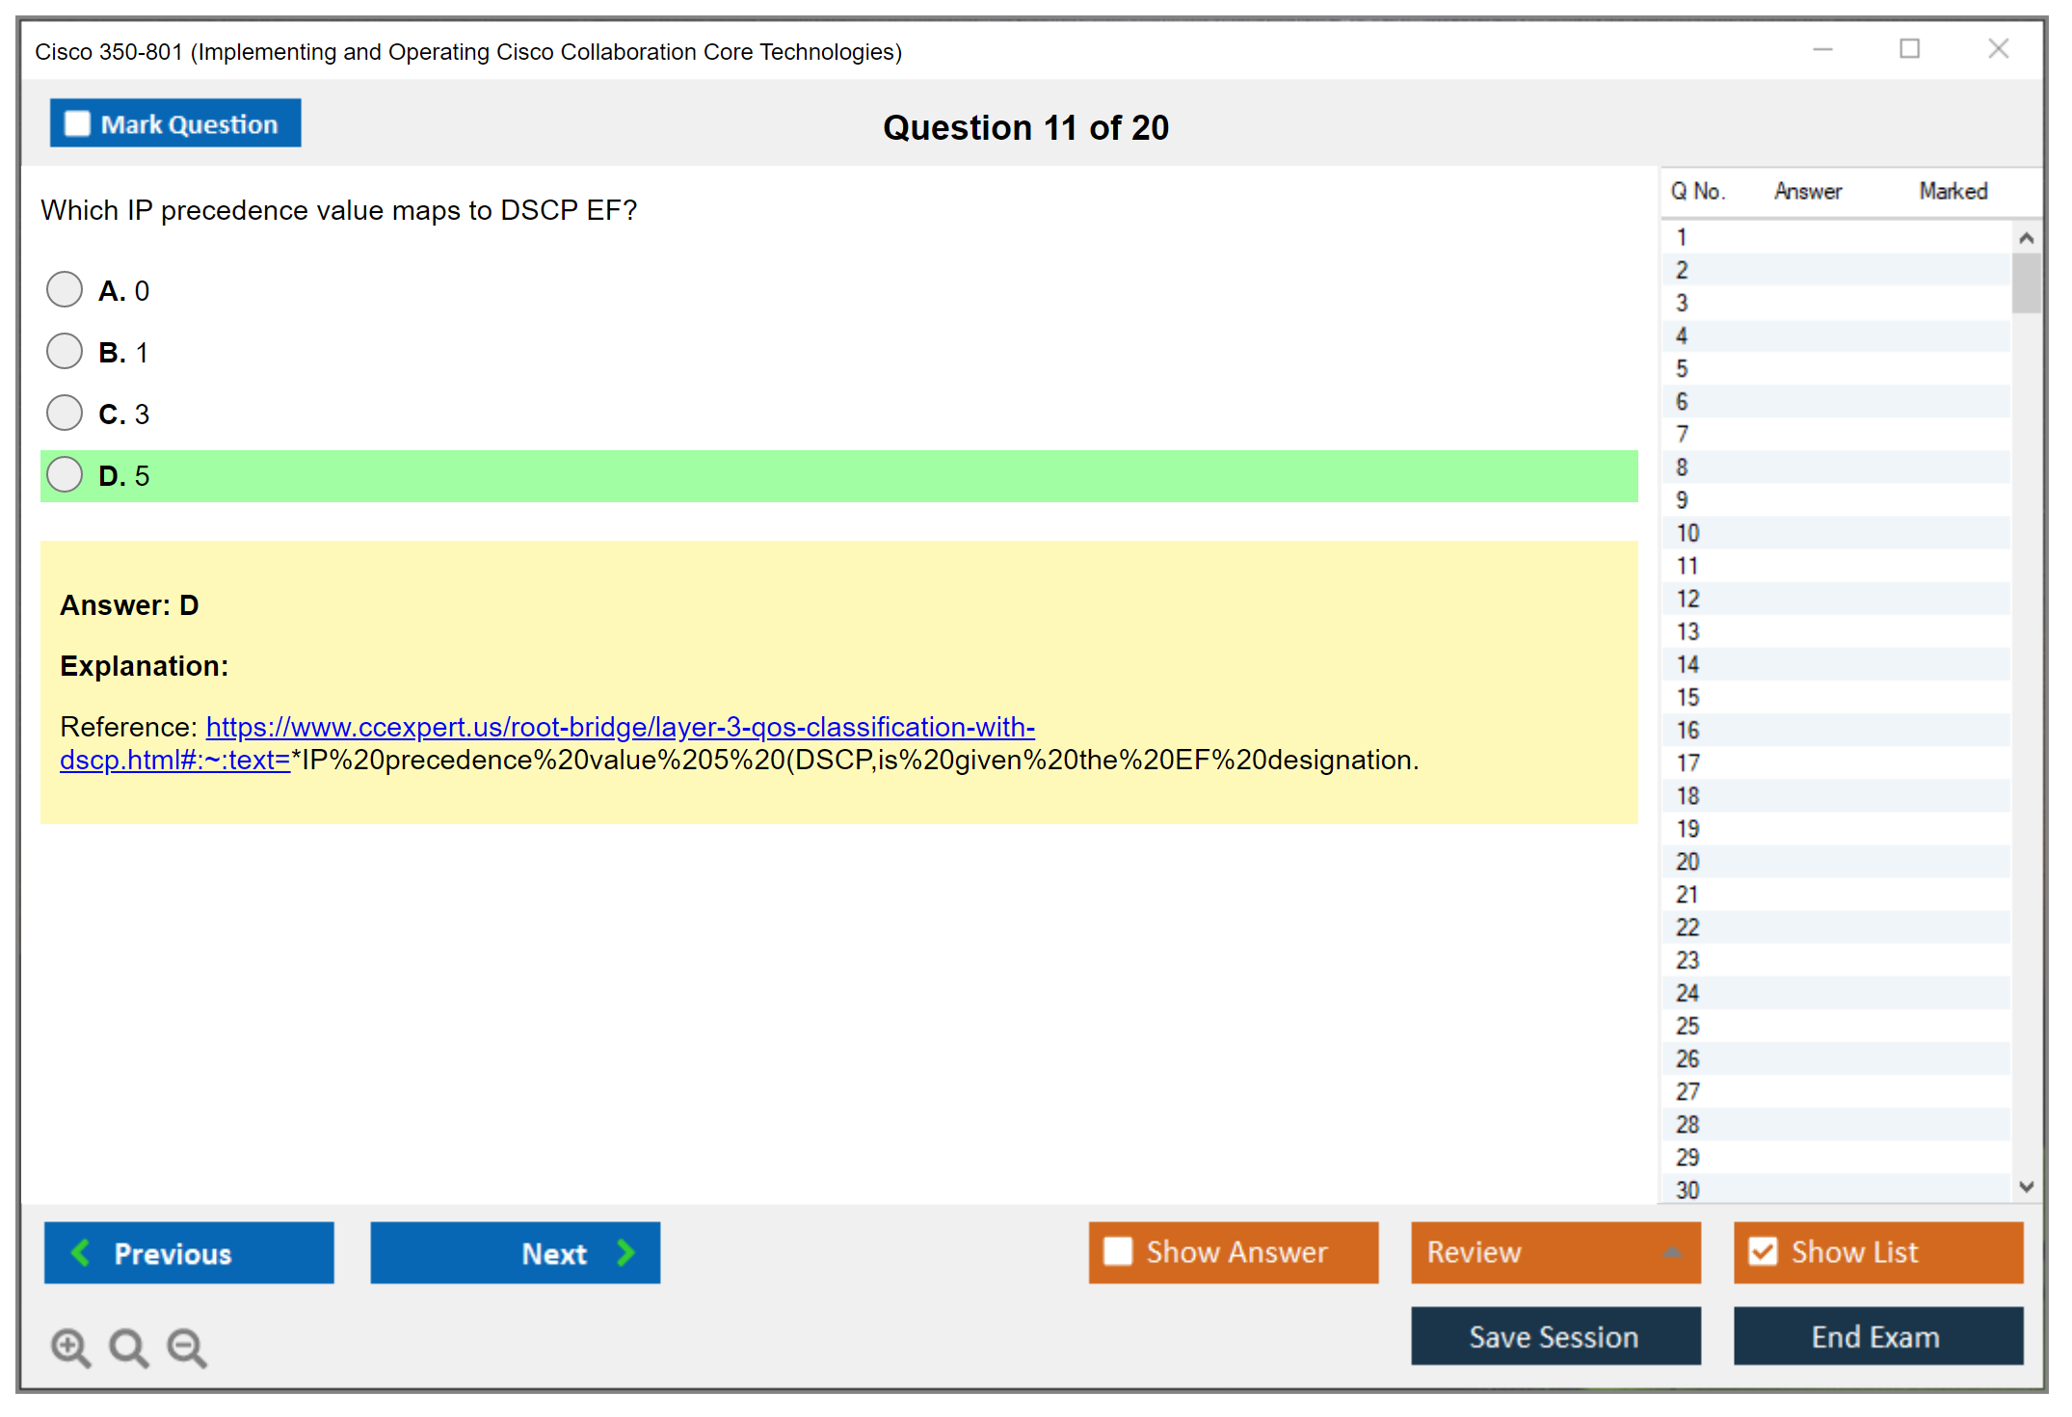Uncheck the Show List checkbox
Screen dimensions: 2072x1417
(x=1763, y=1251)
